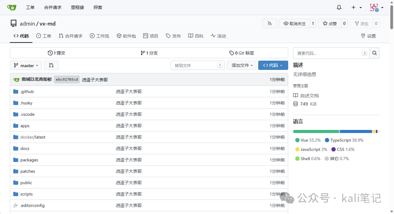394x214 pixels.
Task: Open the public folder
Action: pyautogui.click(x=26, y=183)
